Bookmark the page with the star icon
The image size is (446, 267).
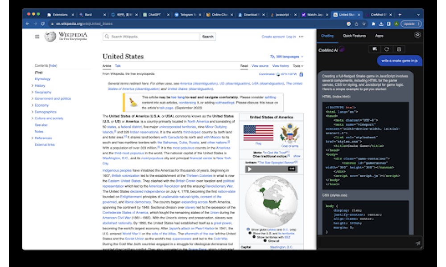(364, 24)
